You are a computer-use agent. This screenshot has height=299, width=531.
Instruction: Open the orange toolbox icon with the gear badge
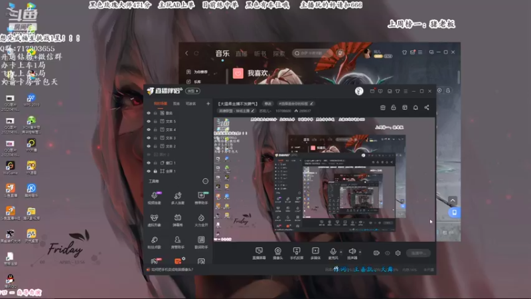pos(179,260)
